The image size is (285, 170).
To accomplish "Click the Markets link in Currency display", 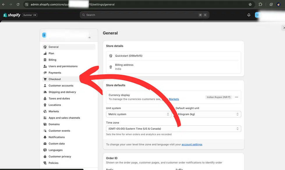I will pyautogui.click(x=174, y=99).
